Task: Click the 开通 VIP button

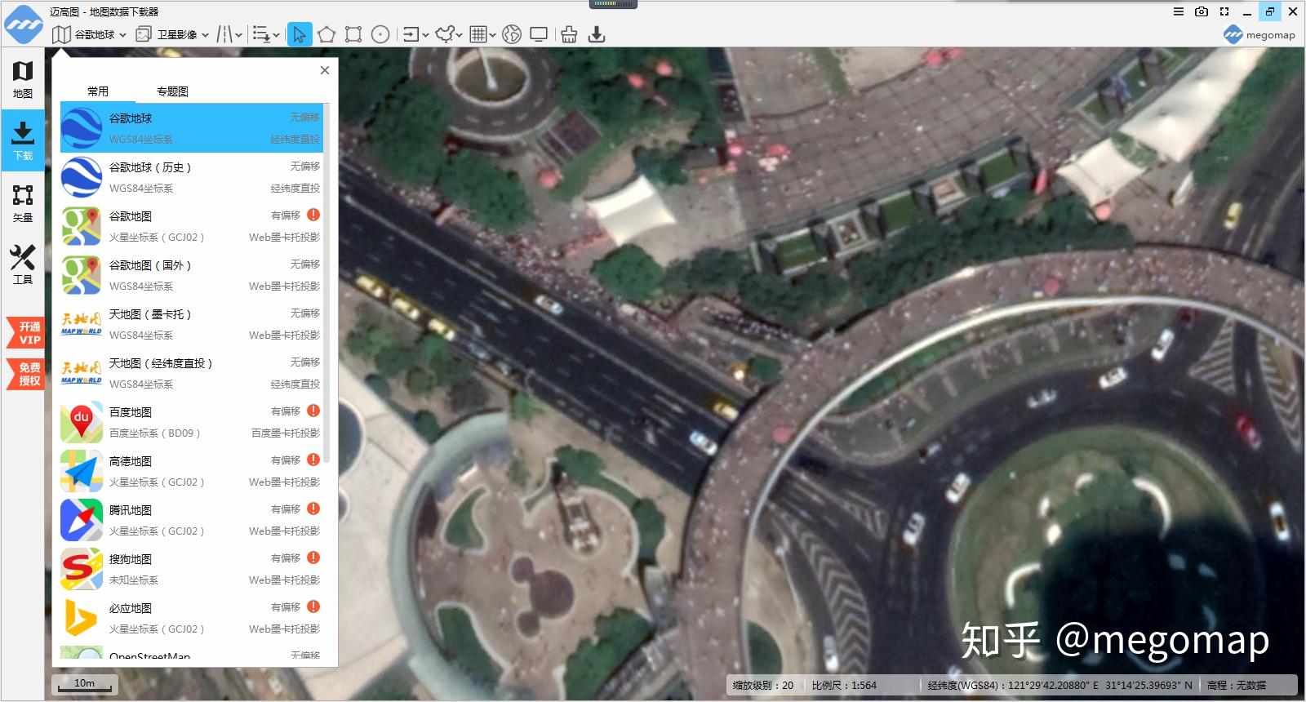Action: (x=26, y=333)
